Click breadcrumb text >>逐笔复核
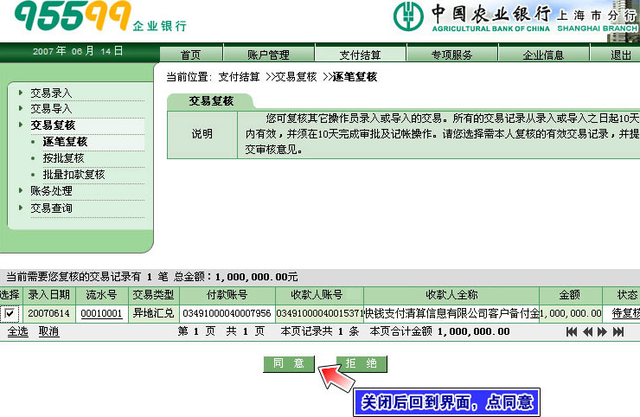This screenshot has height=417, width=640. click(349, 77)
